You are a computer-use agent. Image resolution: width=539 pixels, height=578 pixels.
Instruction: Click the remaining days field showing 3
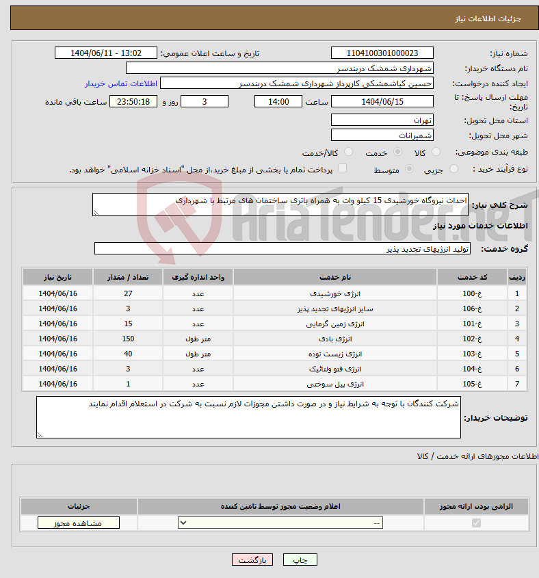pyautogui.click(x=205, y=102)
